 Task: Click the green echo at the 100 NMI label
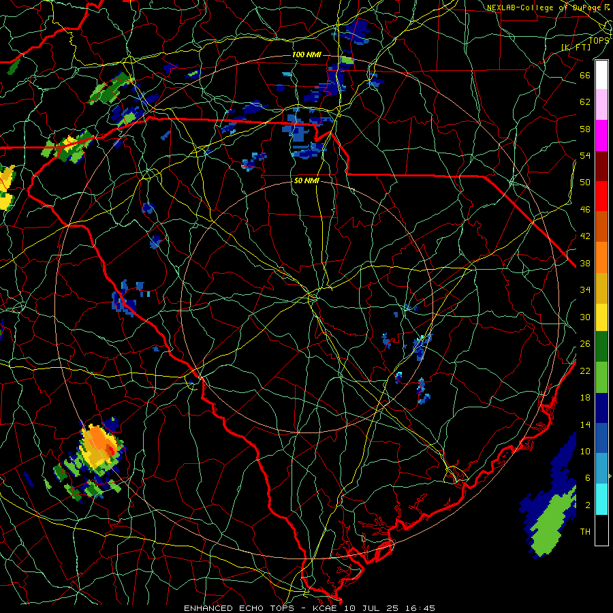347,60
